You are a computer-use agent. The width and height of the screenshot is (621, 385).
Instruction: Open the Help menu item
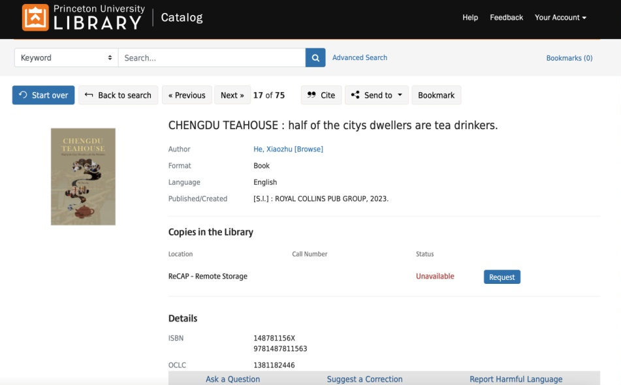pos(470,18)
